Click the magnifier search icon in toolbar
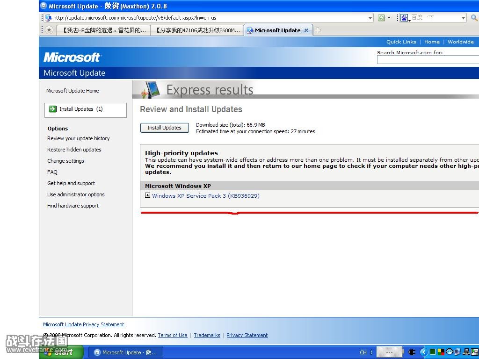 click(x=475, y=18)
